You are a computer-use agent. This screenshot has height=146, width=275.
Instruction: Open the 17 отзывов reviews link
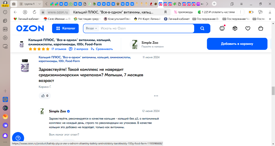[59, 49]
